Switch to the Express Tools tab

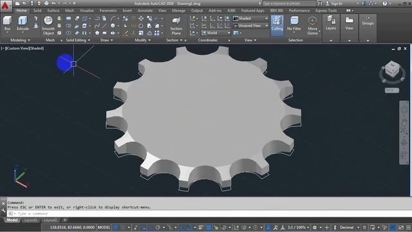point(326,10)
